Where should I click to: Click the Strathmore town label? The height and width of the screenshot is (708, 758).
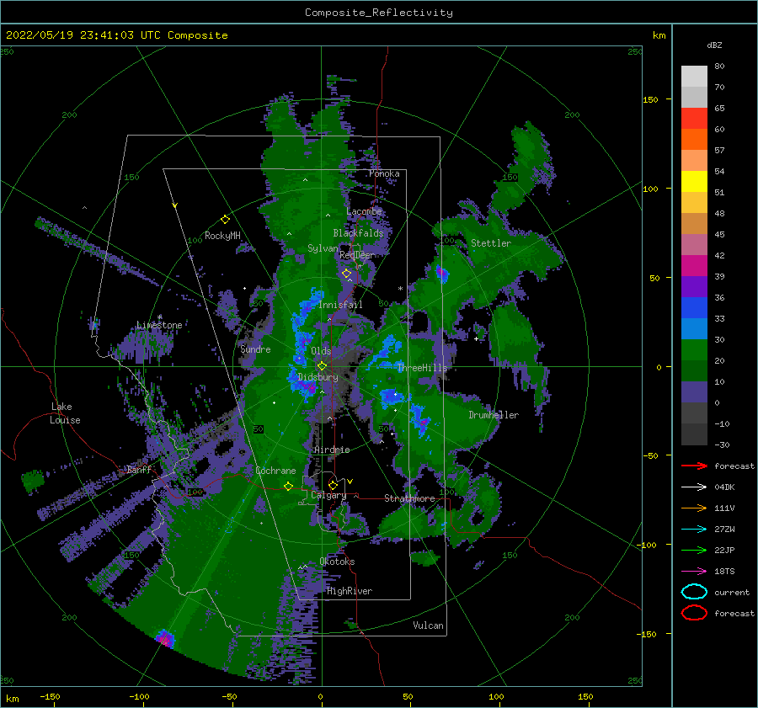(409, 498)
